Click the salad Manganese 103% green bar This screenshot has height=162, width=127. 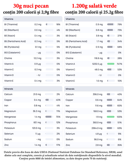coord(111,117)
